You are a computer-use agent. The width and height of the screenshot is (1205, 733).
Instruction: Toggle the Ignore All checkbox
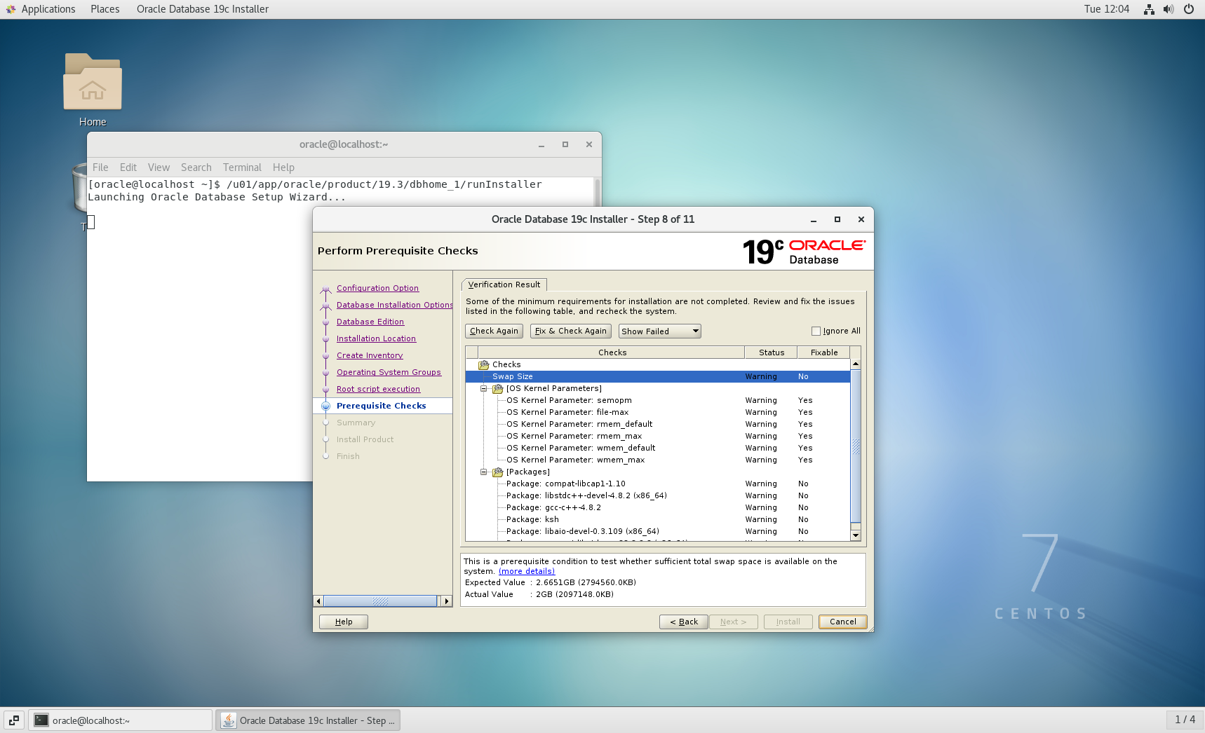click(816, 331)
